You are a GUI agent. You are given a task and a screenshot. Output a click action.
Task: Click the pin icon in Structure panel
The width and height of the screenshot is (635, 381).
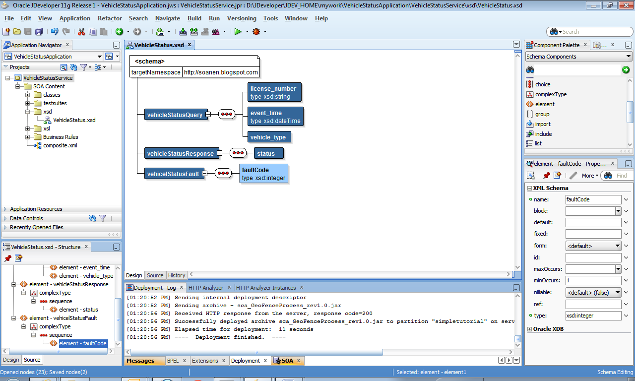click(8, 258)
